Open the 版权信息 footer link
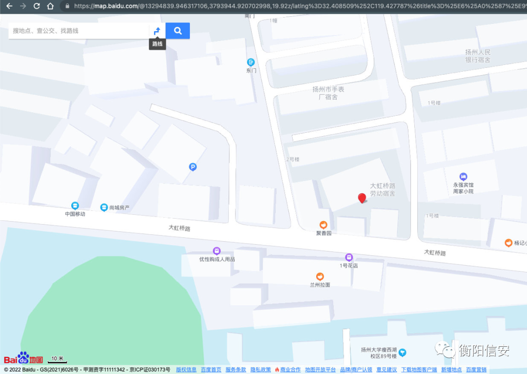Viewport: 527px width, 374px height. 186,370
